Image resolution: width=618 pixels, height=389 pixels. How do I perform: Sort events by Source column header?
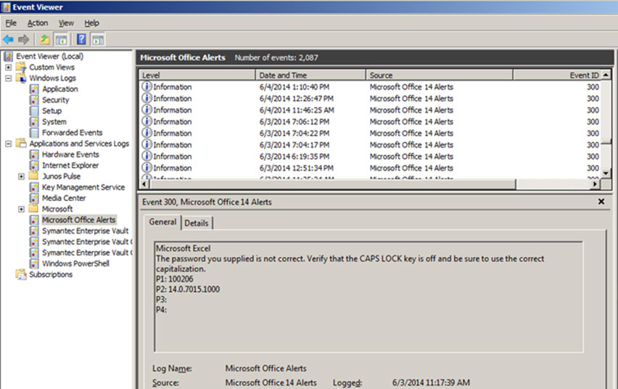439,75
